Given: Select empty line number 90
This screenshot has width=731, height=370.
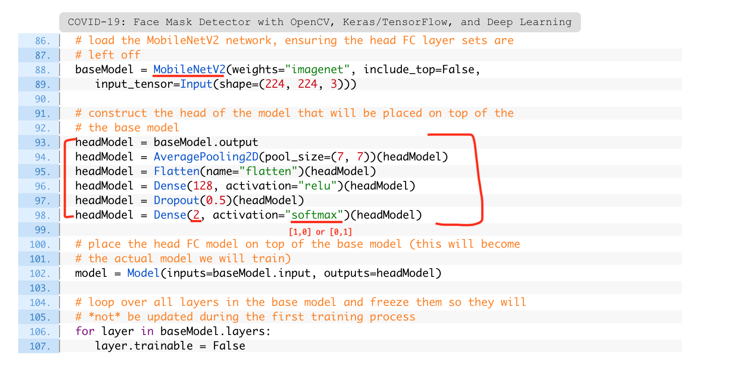Looking at the screenshot, I should 43,99.
